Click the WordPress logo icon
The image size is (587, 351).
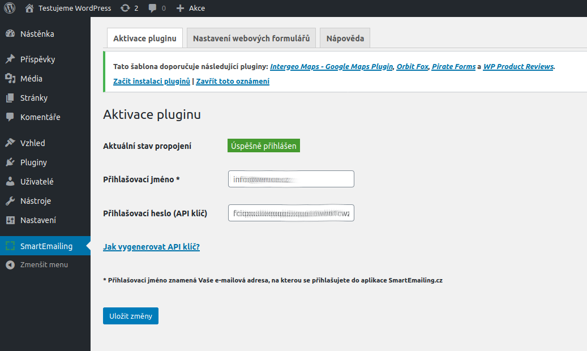tap(10, 8)
